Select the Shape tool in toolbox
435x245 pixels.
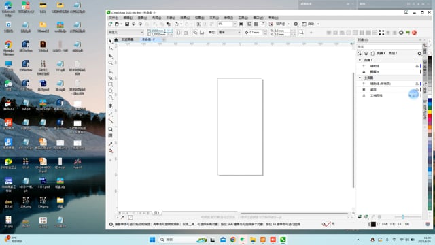110,48
